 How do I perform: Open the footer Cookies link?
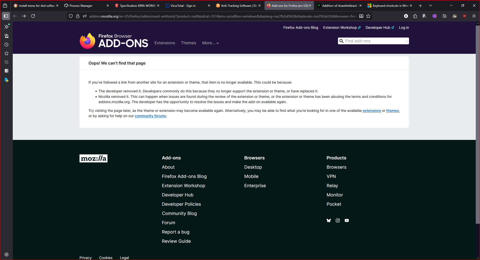coord(106,258)
